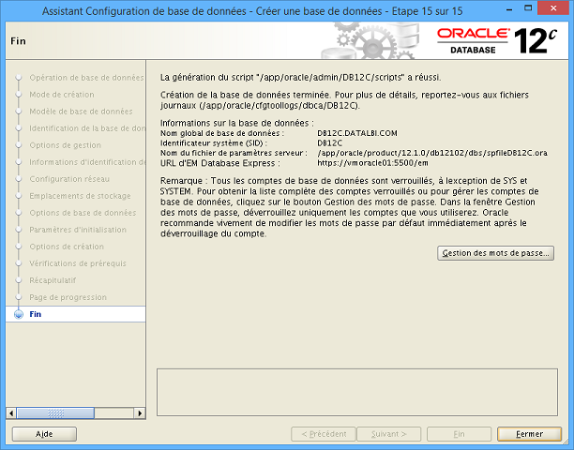The height and width of the screenshot is (450, 574).
Task: Select Configuration réseau step
Action: point(69,179)
